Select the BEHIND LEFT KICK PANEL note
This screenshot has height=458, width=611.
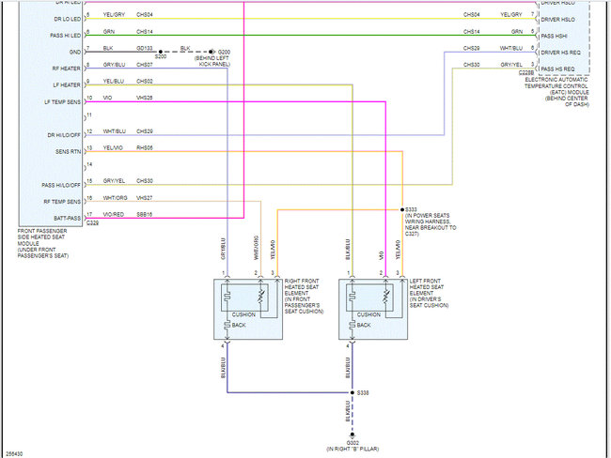212,61
